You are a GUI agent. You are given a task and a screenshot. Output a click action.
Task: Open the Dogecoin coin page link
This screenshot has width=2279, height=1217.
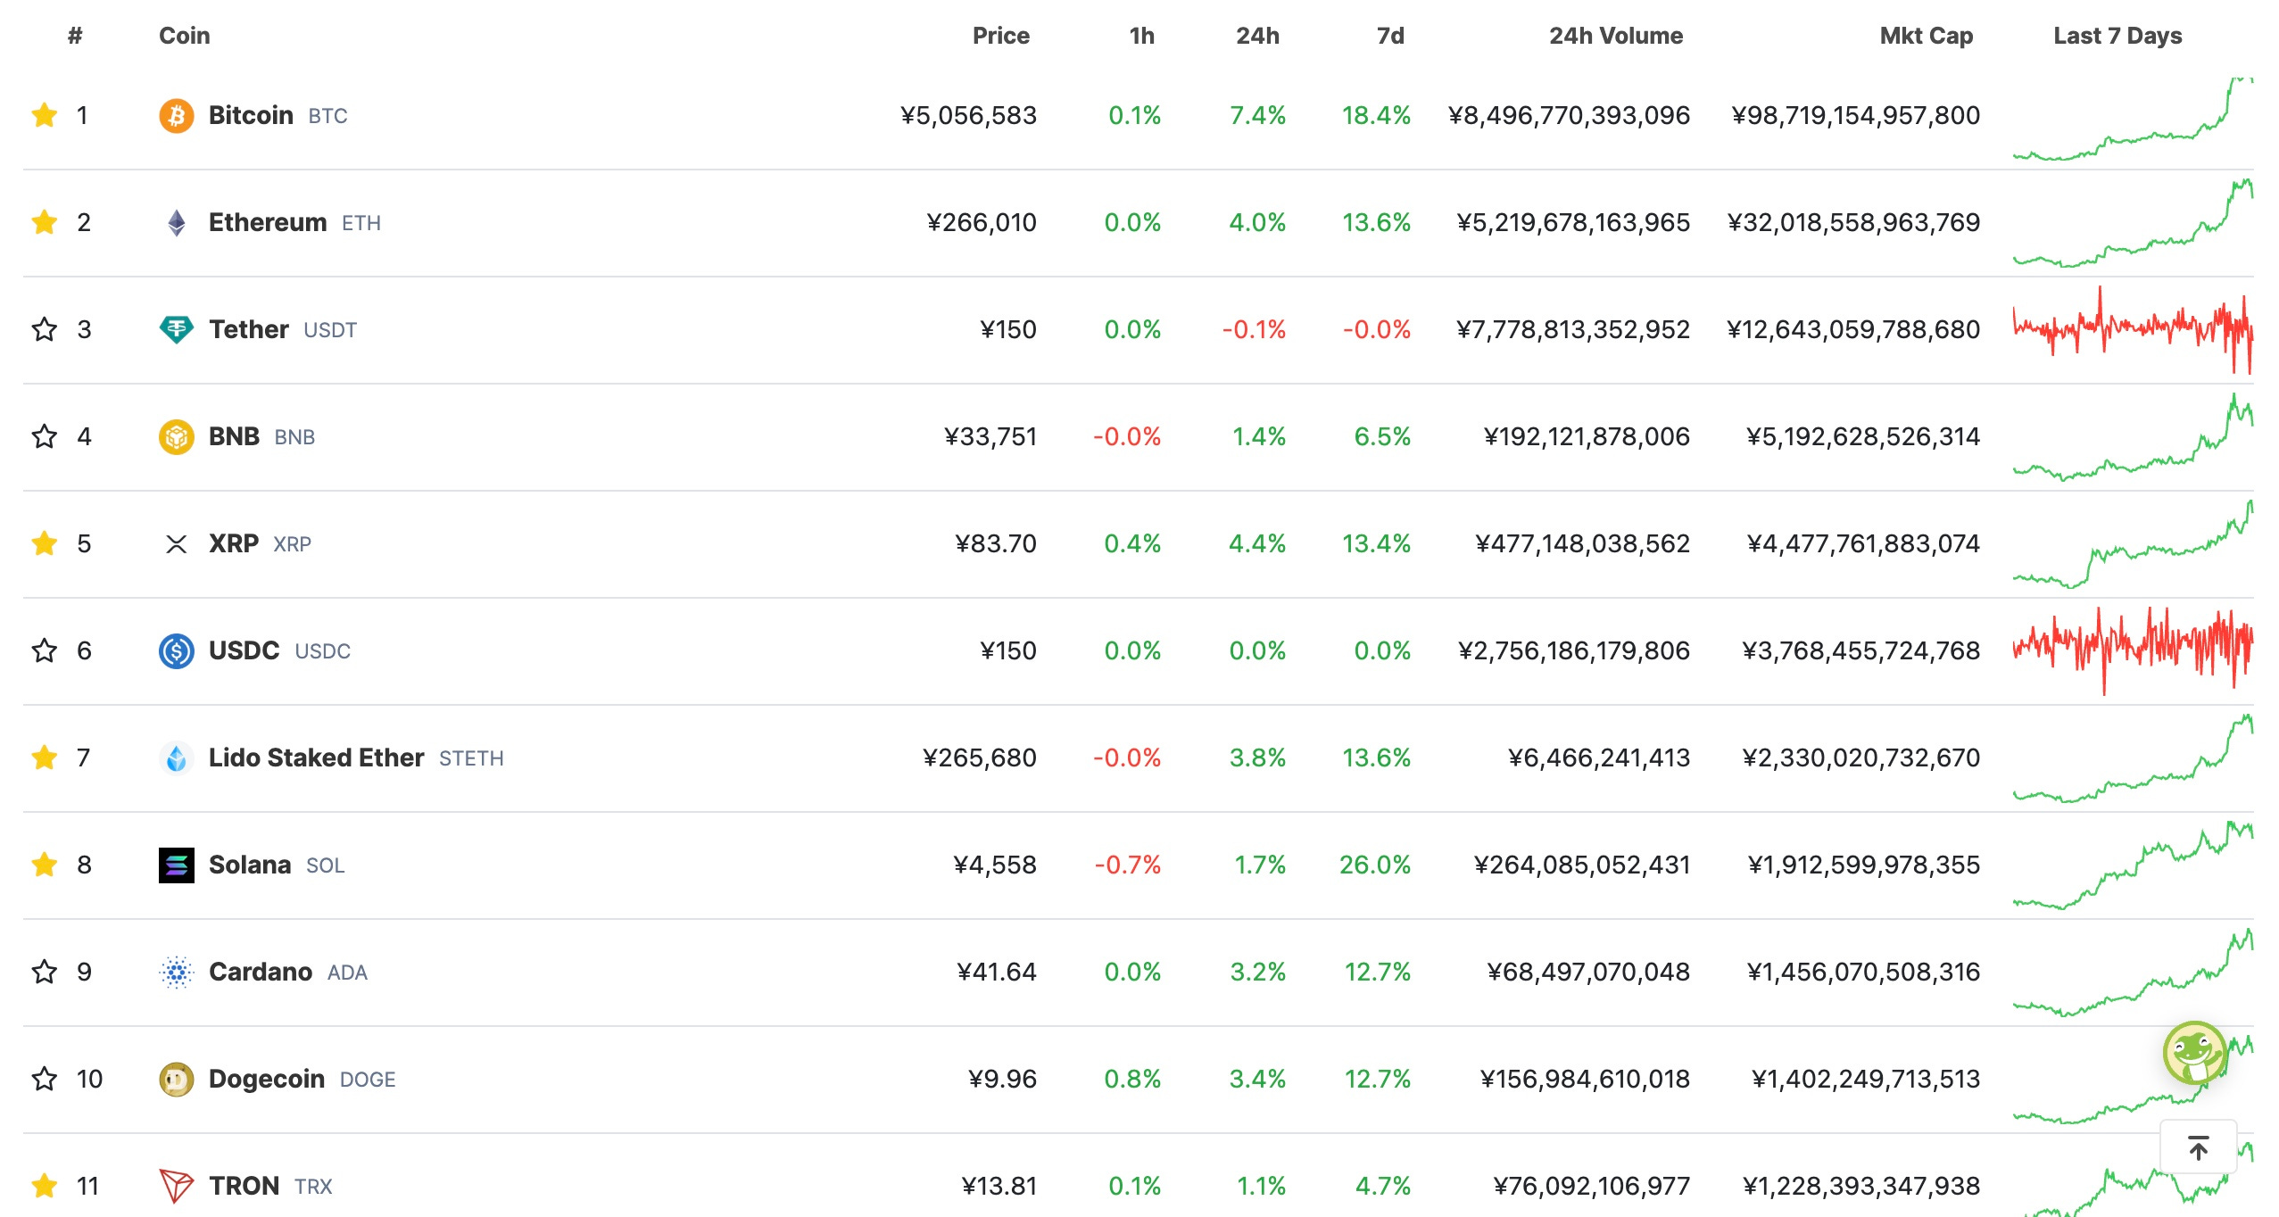267,1079
